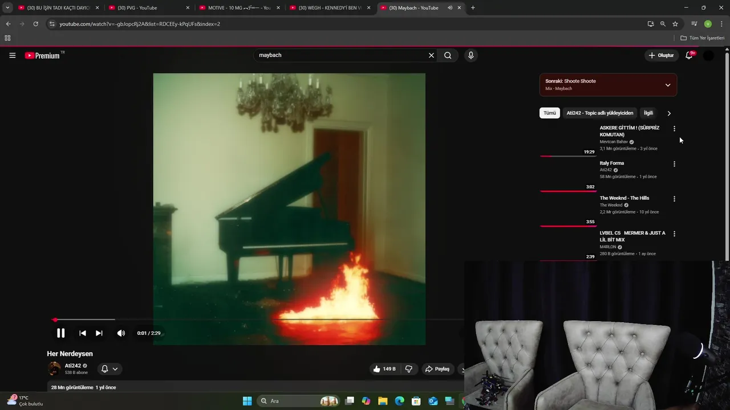Skip back to the previous video
Viewport: 730px width, 410px height.
83,333
